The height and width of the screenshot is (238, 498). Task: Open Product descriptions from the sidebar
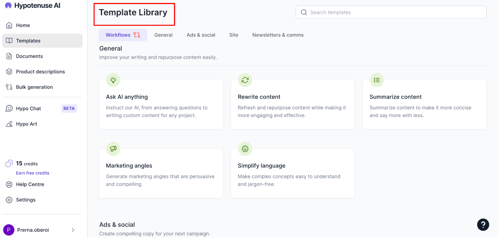click(x=40, y=72)
